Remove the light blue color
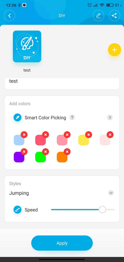This screenshot has height=262, width=124. coord(24,135)
